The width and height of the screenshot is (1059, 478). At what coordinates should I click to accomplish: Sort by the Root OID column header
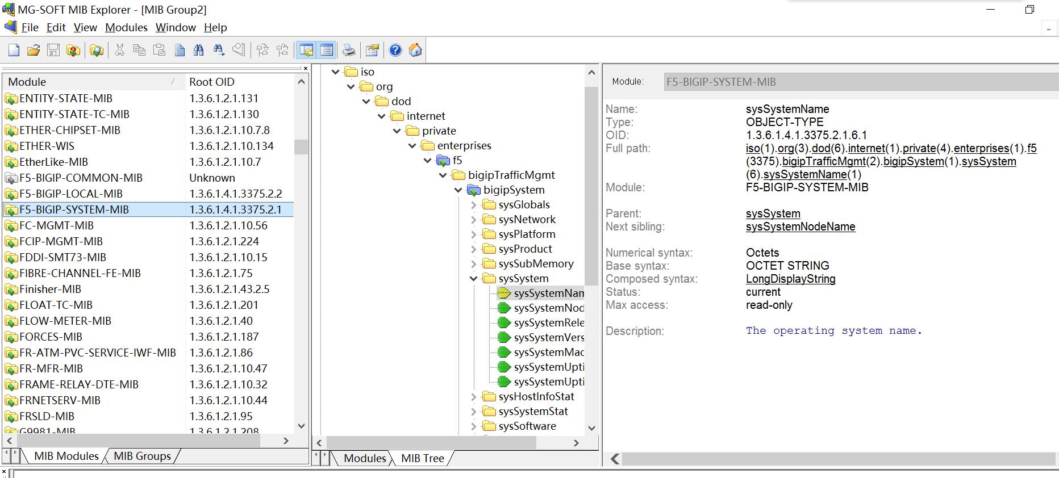pyautogui.click(x=239, y=82)
